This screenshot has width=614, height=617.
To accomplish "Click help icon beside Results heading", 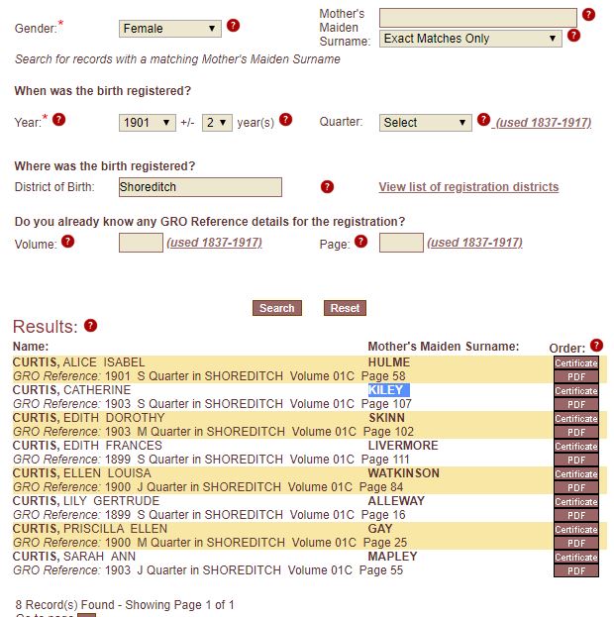I will click(x=90, y=326).
